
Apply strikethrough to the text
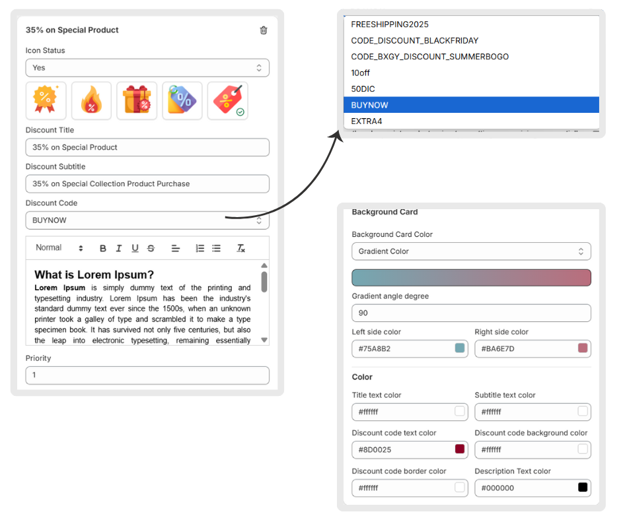tap(151, 248)
